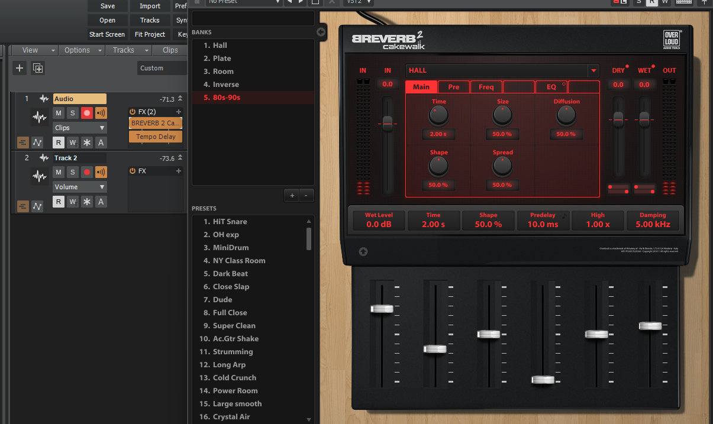This screenshot has width=713, height=424.
Task: Mute the Audio track
Action: (x=59, y=113)
